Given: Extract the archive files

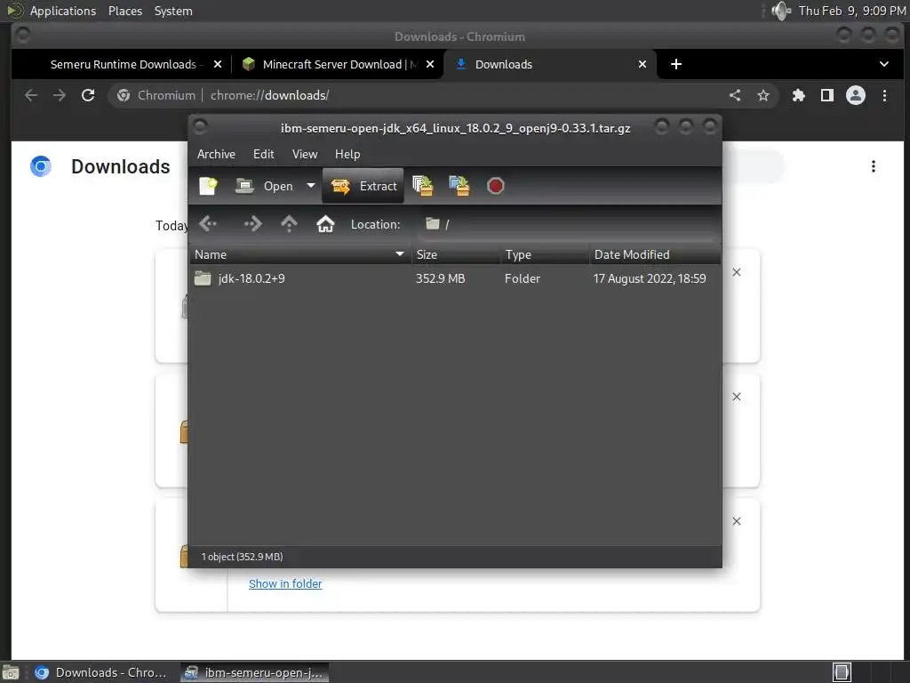Looking at the screenshot, I should coord(363,186).
